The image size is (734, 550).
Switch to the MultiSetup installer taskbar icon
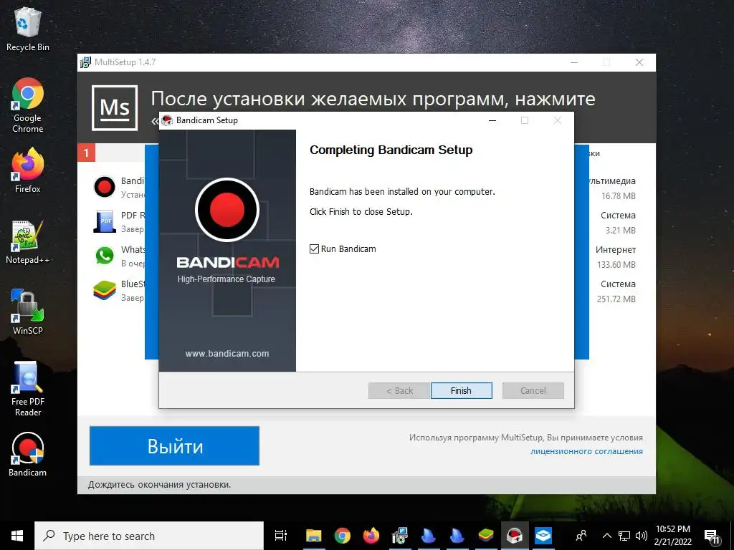tap(400, 536)
